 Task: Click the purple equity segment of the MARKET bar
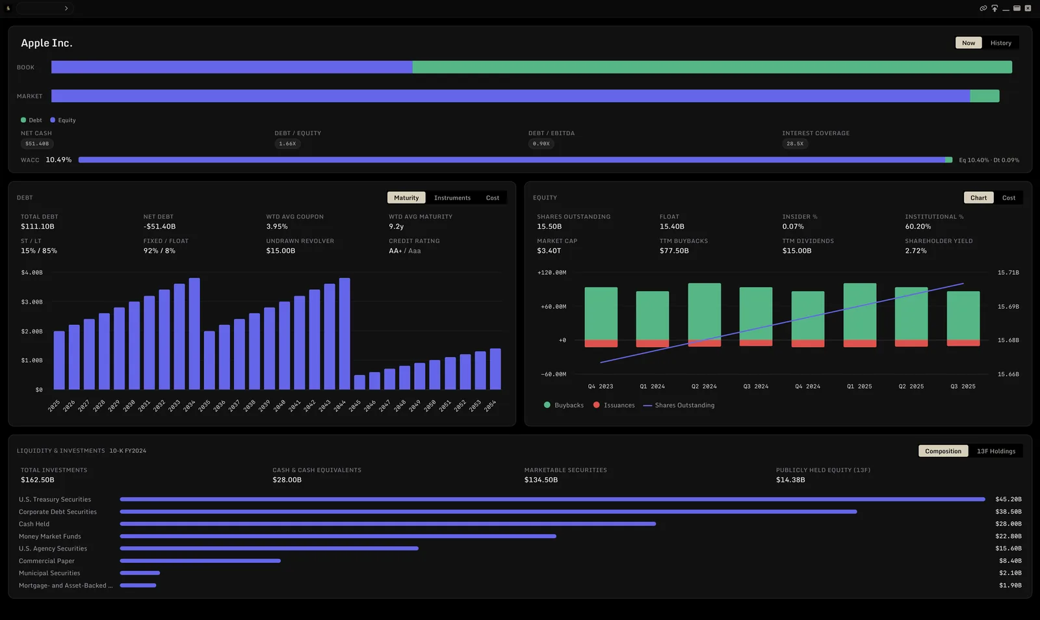(x=511, y=96)
